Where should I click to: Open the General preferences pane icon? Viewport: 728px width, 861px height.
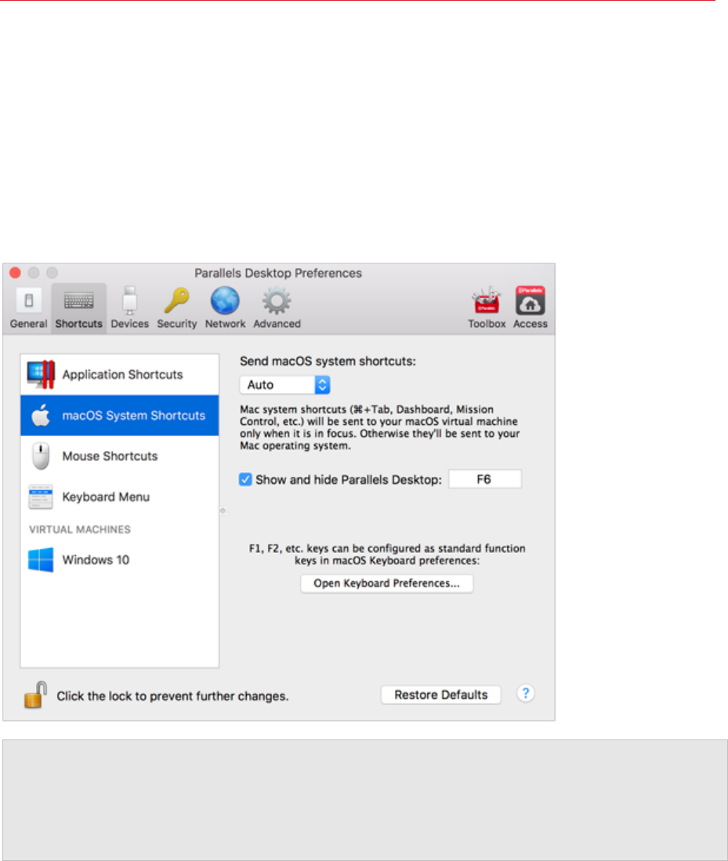(28, 301)
